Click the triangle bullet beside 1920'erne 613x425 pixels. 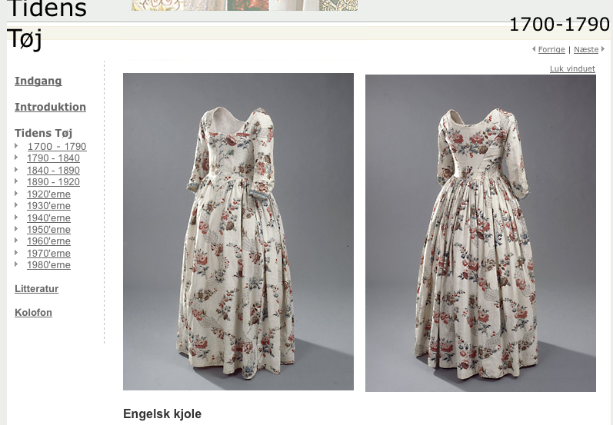click(x=16, y=194)
